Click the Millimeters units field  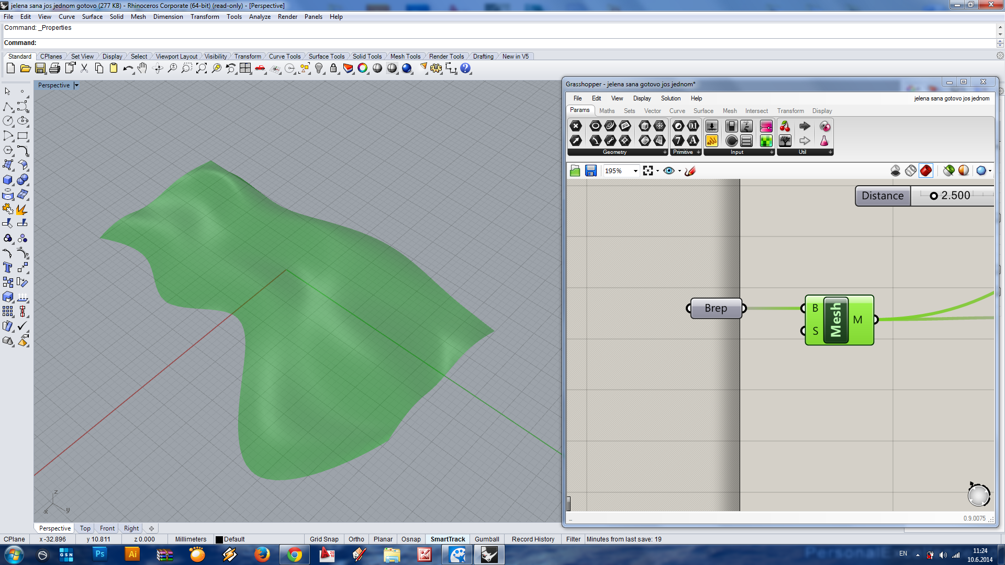point(191,539)
